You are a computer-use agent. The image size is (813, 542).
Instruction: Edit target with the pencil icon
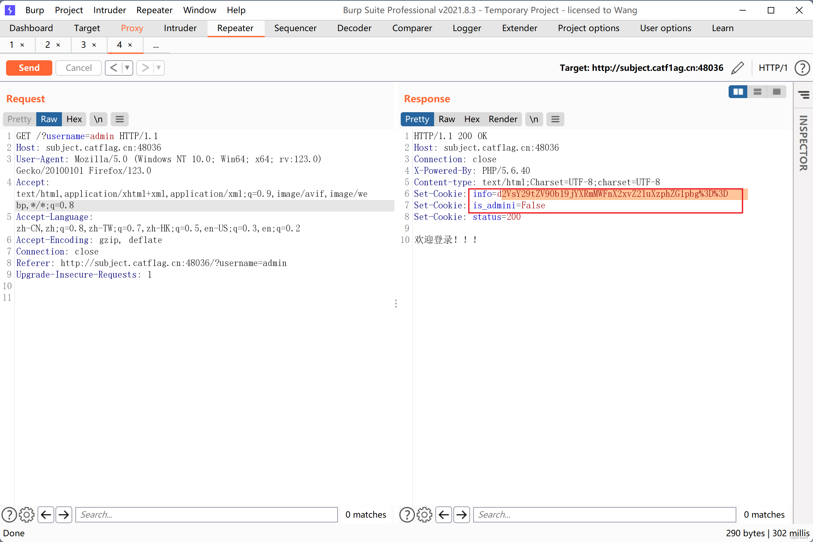(x=737, y=68)
